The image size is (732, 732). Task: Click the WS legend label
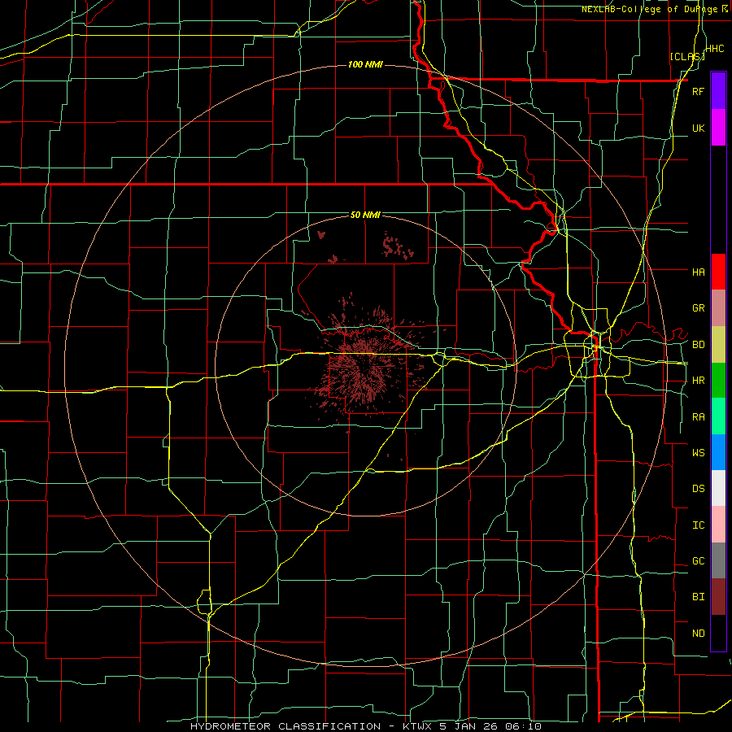click(x=698, y=452)
